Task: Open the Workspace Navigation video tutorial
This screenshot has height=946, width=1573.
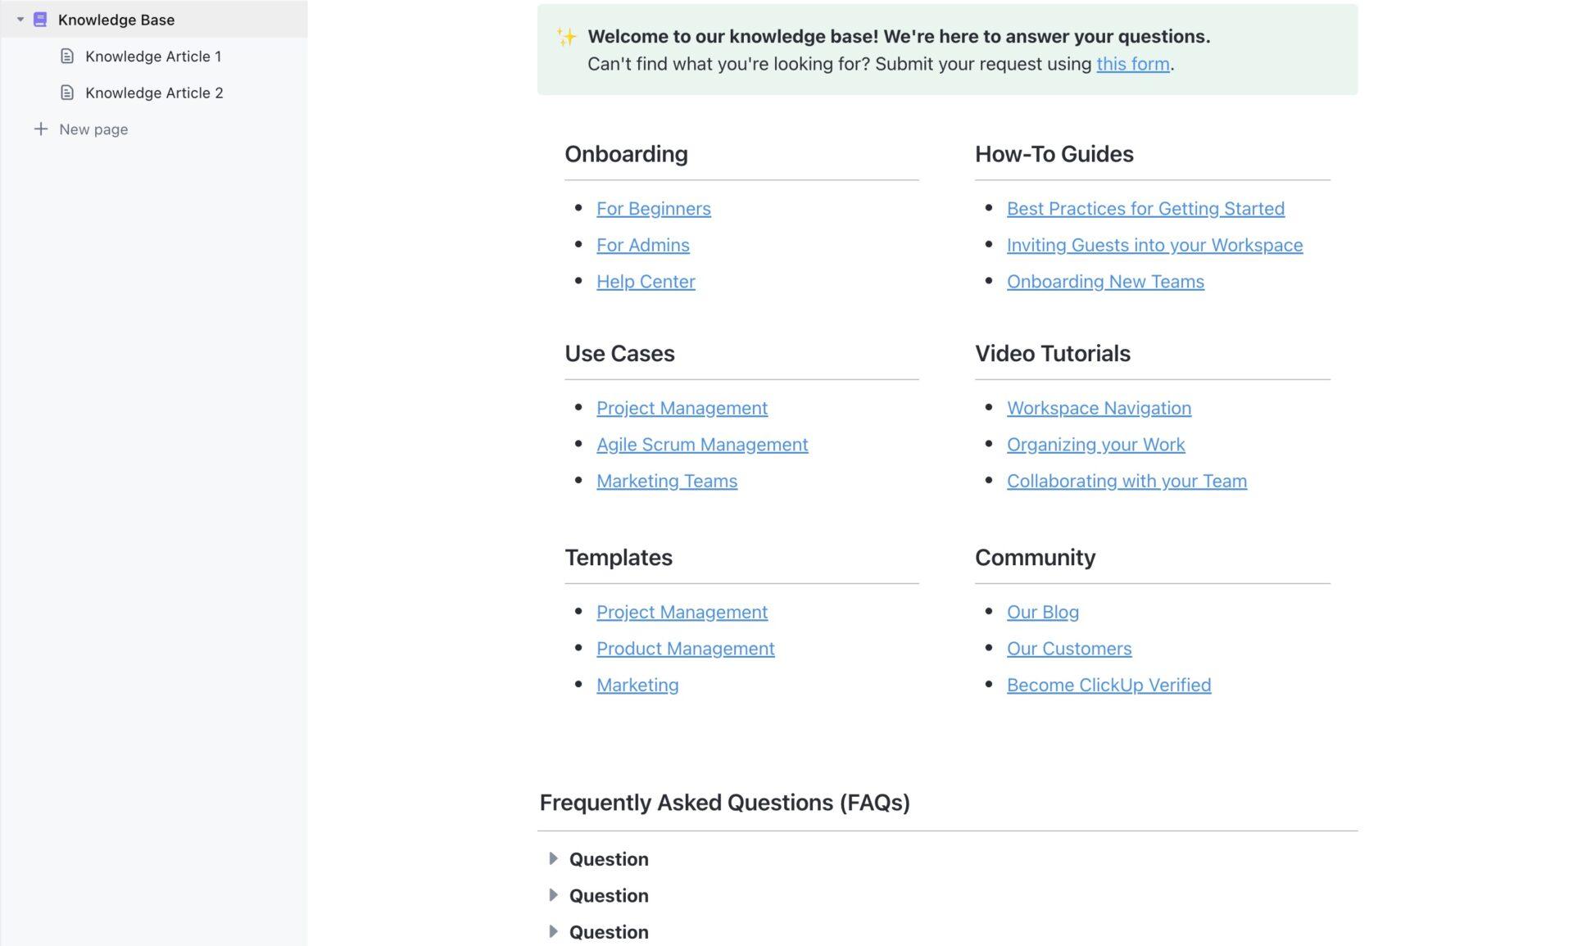Action: 1099,408
